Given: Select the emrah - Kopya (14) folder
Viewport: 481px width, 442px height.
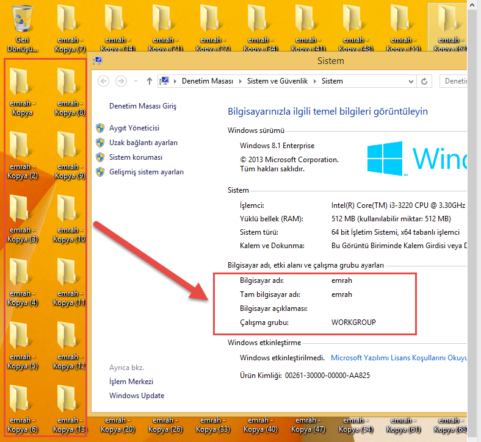Looking at the screenshot, I should (117, 28).
